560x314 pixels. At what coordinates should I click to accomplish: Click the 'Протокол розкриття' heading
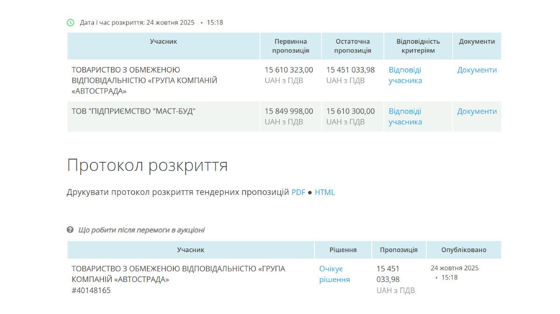pyautogui.click(x=147, y=165)
